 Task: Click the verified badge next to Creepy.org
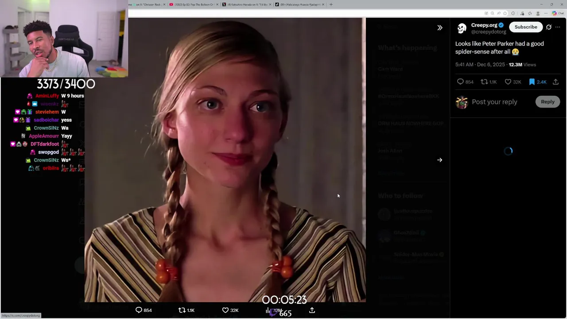click(x=501, y=25)
